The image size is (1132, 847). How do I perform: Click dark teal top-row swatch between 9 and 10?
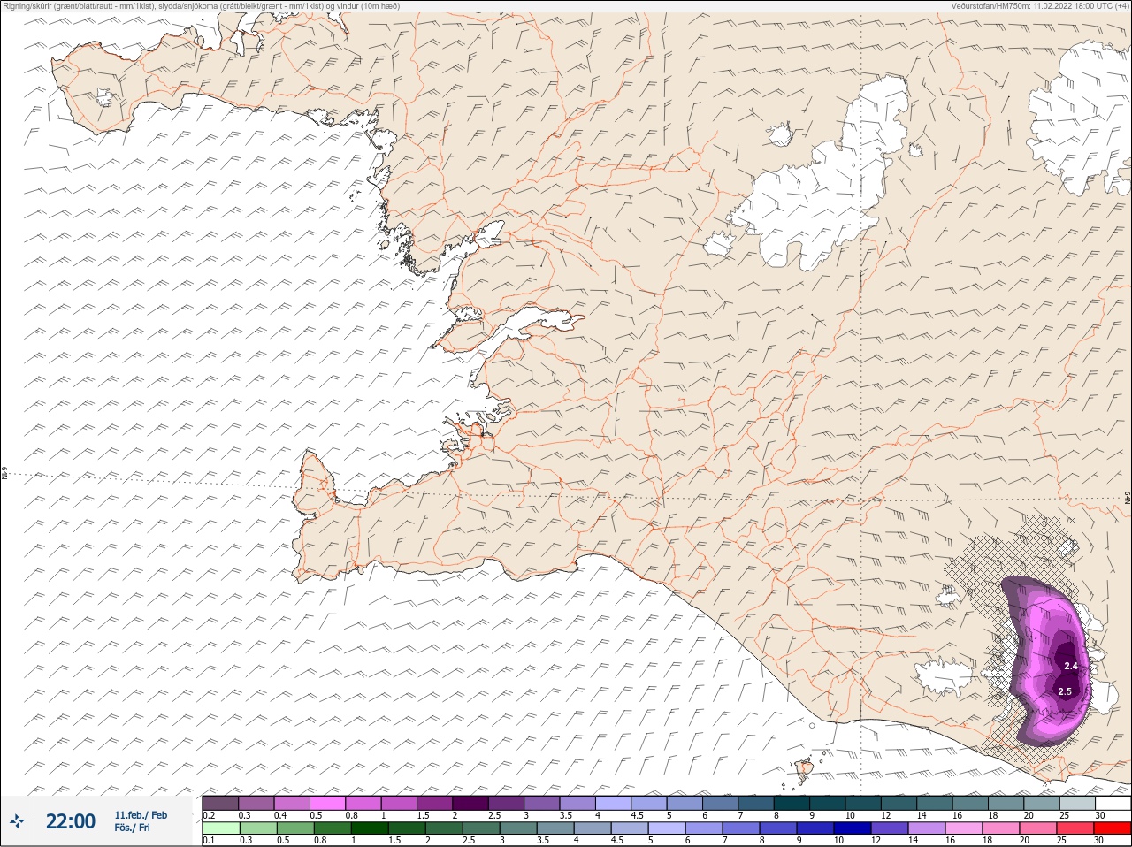click(x=828, y=803)
